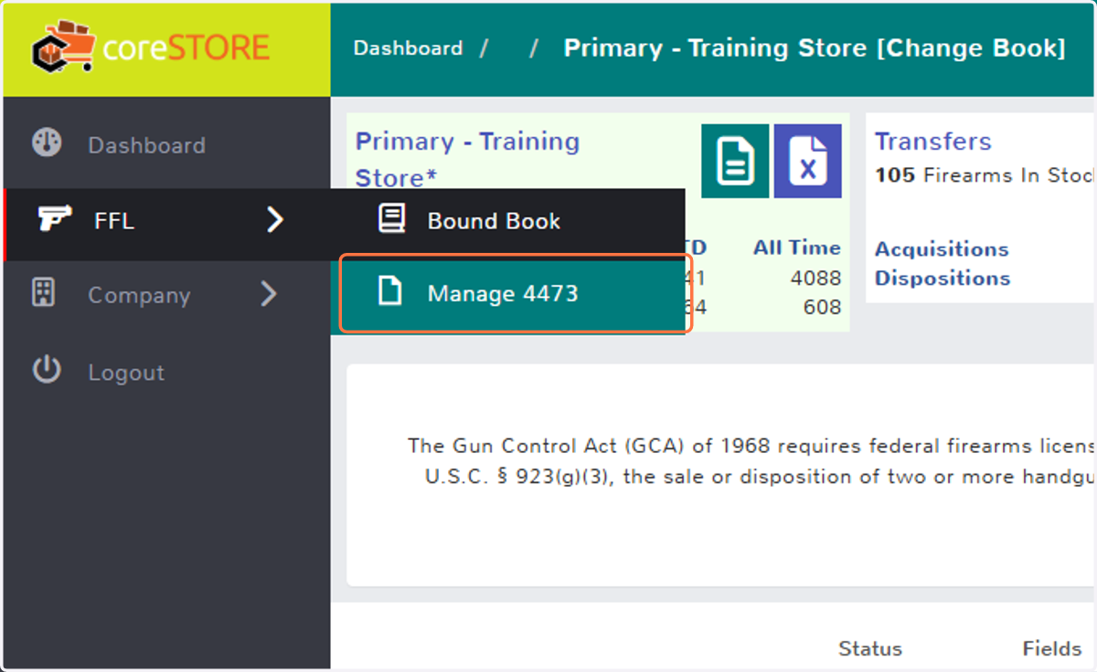Click the Acquisitions link
The width and height of the screenshot is (1097, 672).
pos(942,249)
